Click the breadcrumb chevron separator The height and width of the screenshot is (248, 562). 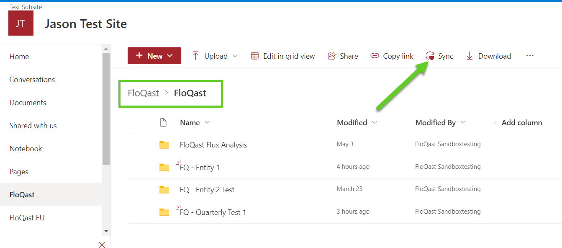point(167,93)
